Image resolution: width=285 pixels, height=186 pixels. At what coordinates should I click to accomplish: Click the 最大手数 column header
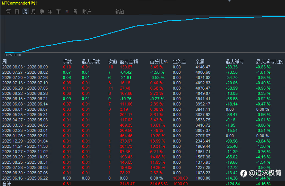91,62
